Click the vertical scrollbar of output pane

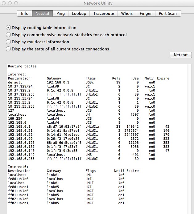(189, 139)
